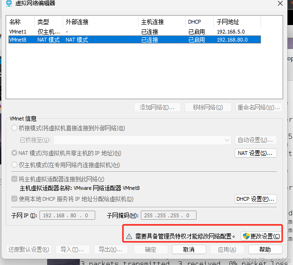Click the warning triangle icon beside admin notice
Screen dimensions: 293x265
click(129, 236)
